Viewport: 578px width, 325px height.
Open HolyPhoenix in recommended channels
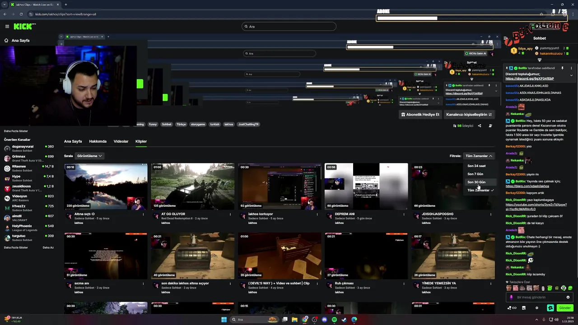point(29,227)
